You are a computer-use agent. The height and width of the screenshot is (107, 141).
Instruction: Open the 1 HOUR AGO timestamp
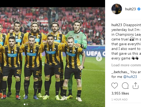119,99
